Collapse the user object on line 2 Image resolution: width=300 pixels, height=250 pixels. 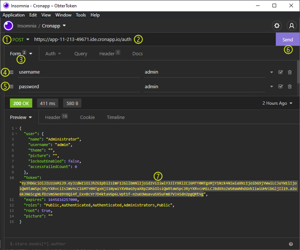click(x=16, y=134)
